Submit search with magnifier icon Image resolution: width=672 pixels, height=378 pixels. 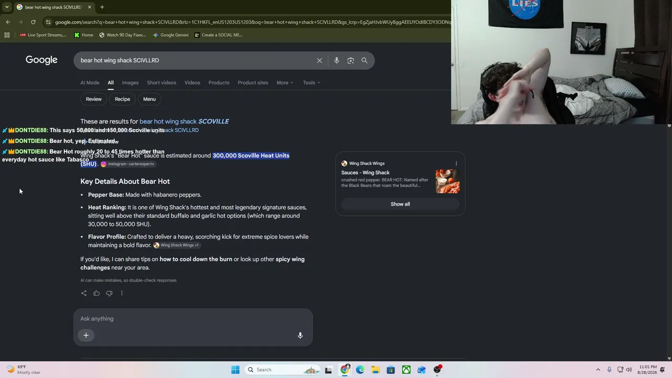(x=364, y=60)
